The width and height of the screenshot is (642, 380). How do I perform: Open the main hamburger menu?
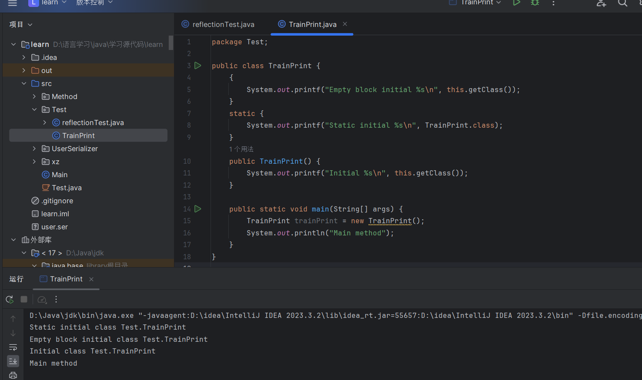(x=12, y=3)
